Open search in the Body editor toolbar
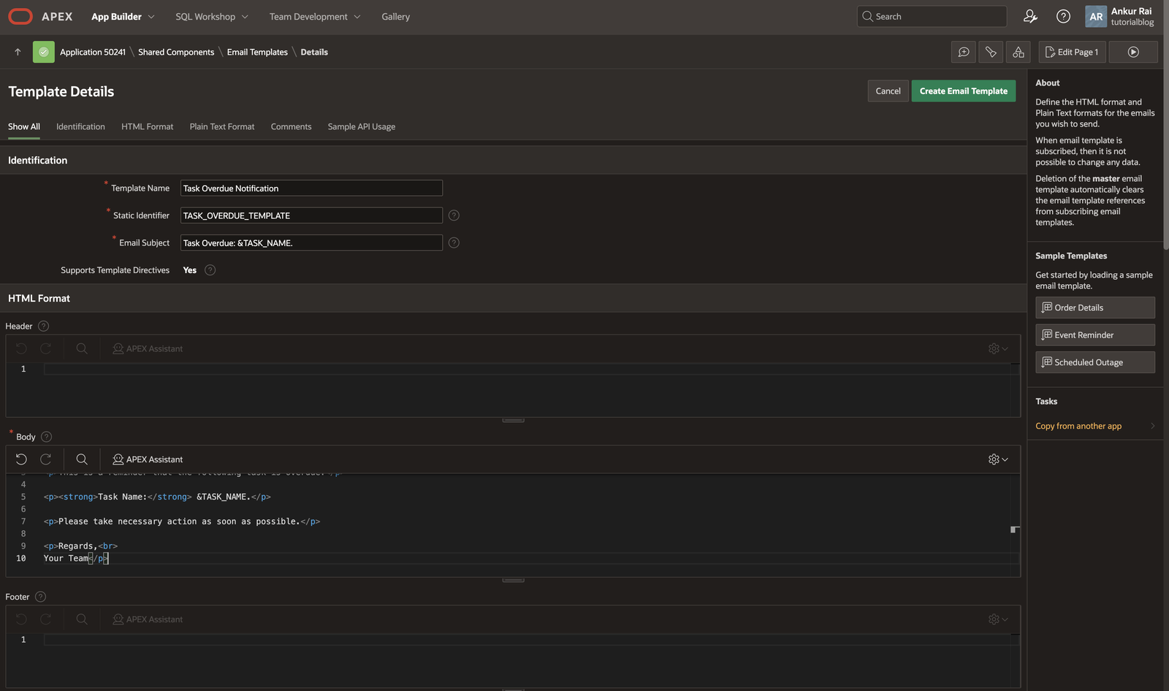This screenshot has height=691, width=1169. click(82, 459)
